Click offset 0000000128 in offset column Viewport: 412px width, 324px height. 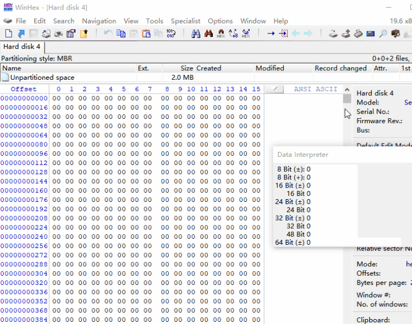[x=24, y=172]
